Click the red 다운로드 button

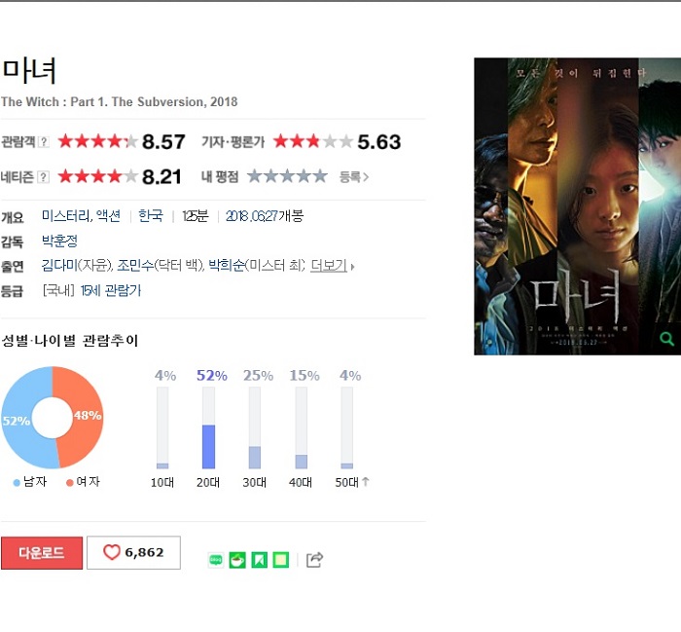click(42, 553)
